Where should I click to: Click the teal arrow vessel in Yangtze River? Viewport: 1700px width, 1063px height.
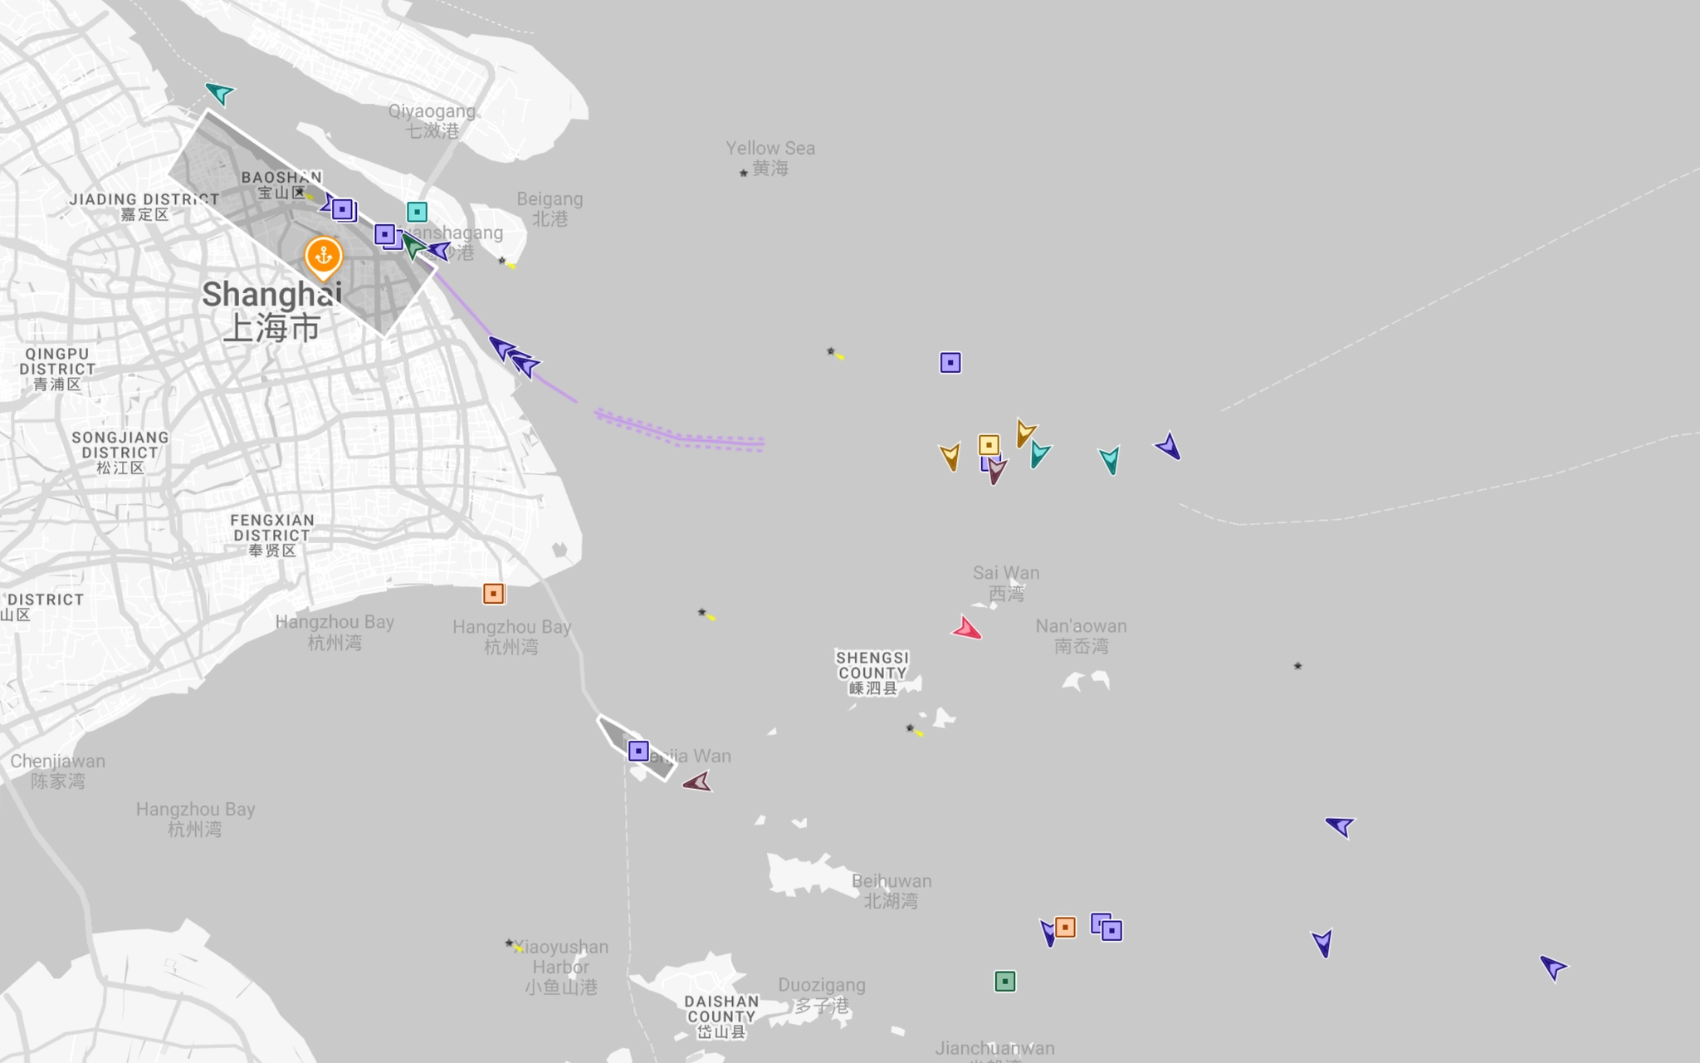220,92
